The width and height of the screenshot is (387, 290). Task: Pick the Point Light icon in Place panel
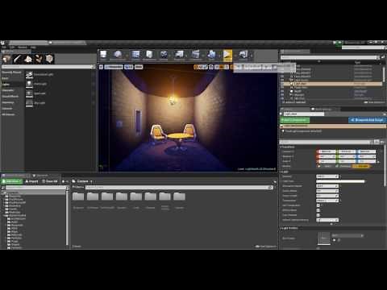[x=29, y=84]
